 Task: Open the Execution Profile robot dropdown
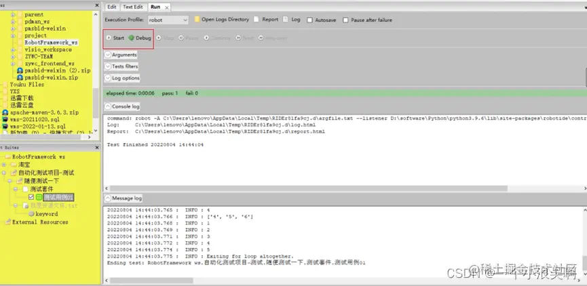(168, 20)
